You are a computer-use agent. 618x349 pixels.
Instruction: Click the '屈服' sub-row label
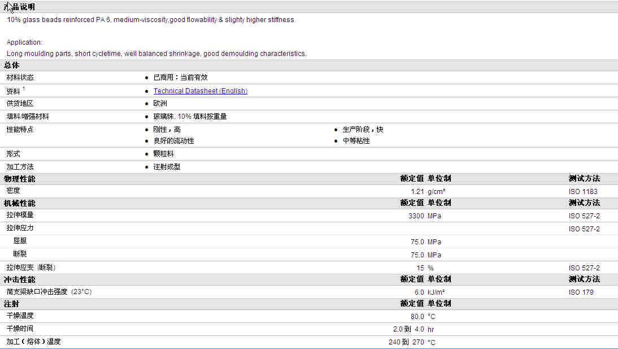[20, 241]
